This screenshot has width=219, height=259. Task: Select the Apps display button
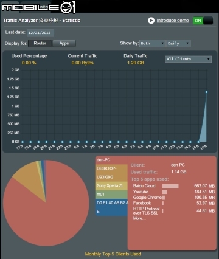click(x=64, y=43)
